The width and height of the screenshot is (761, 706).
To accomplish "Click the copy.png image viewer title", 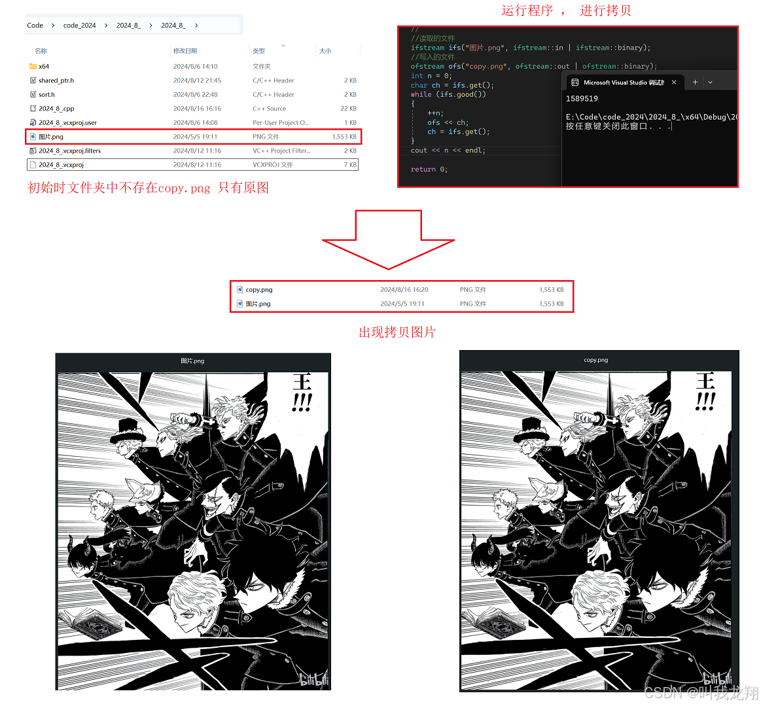I will [x=596, y=360].
